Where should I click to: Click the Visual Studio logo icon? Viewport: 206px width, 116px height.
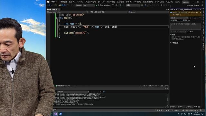(48, 2)
